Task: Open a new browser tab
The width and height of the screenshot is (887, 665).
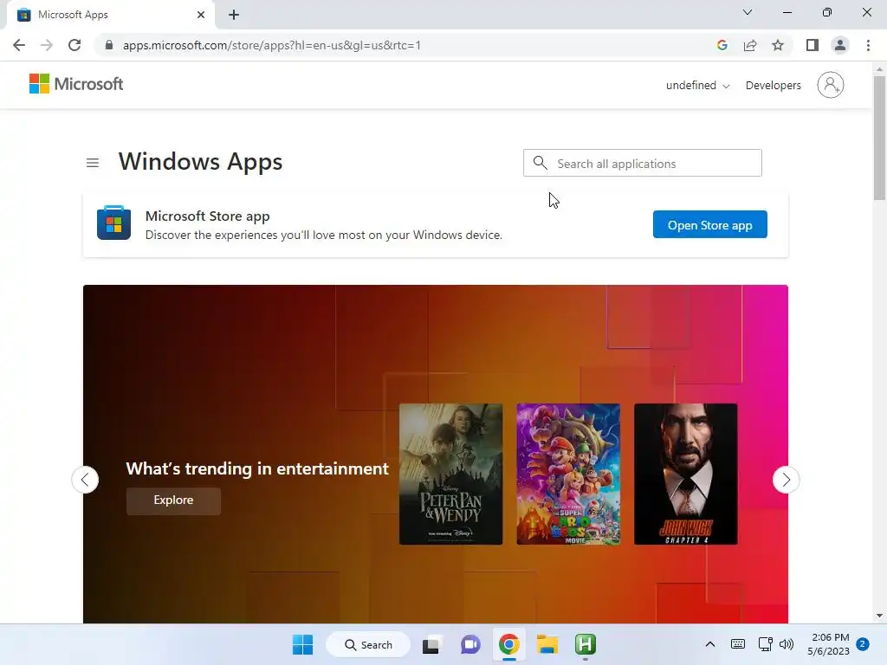Action: click(234, 15)
